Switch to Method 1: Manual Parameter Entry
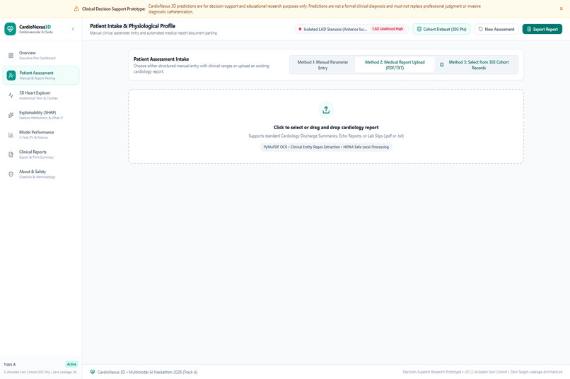 pyautogui.click(x=322, y=65)
